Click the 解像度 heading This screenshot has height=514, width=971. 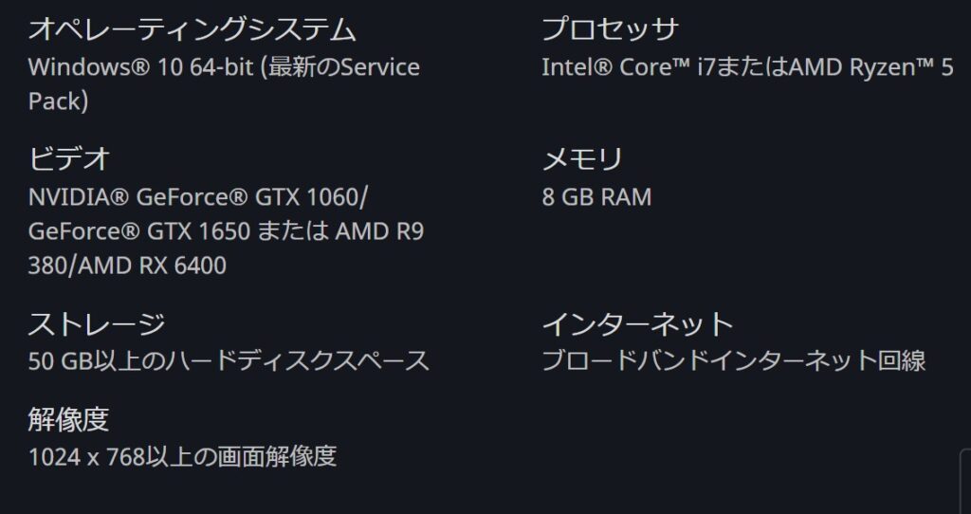(x=68, y=419)
